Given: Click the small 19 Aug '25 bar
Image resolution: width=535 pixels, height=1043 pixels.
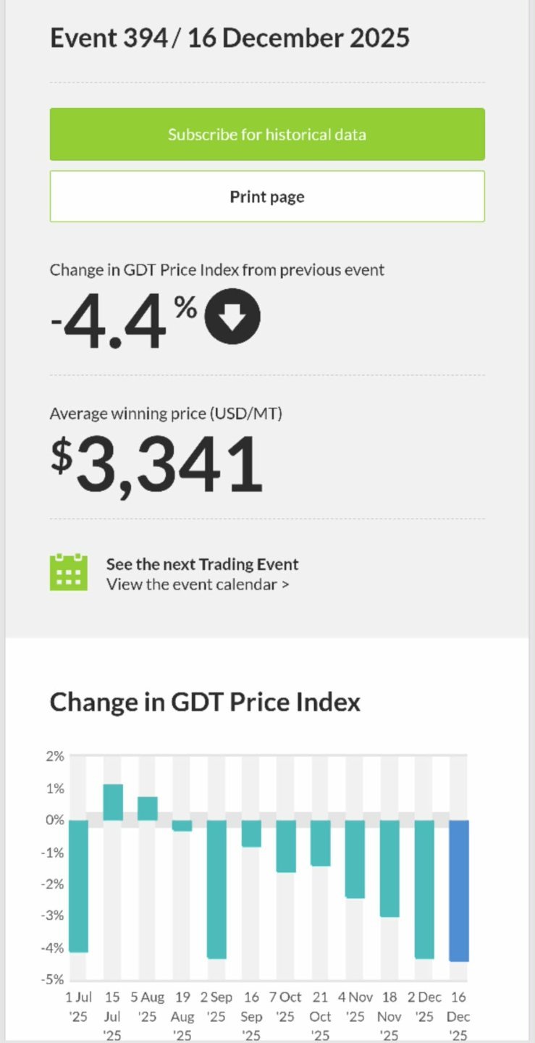Looking at the screenshot, I should click(182, 826).
